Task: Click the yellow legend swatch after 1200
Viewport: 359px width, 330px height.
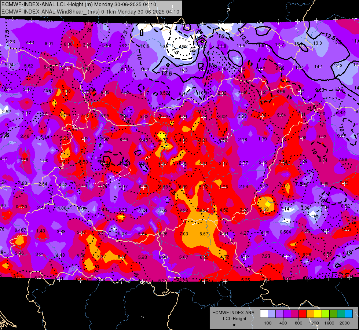Action: point(318,314)
